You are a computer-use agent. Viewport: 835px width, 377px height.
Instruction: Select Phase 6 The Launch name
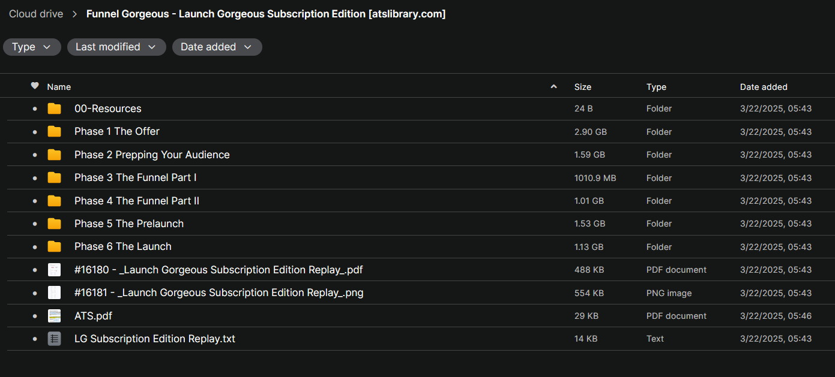pyautogui.click(x=123, y=246)
